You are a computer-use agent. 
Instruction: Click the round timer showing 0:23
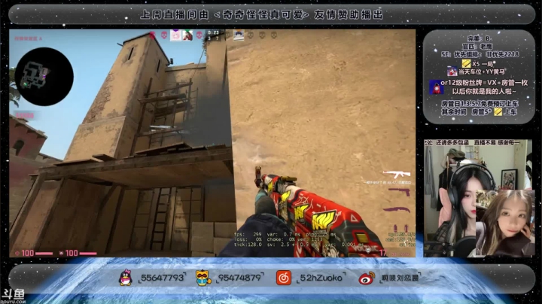point(214,32)
